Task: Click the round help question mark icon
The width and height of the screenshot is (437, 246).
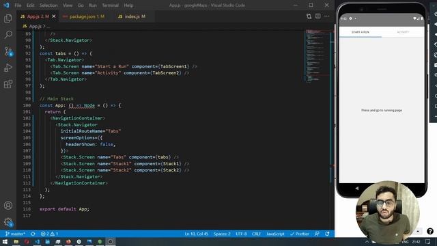Action: [430, 231]
